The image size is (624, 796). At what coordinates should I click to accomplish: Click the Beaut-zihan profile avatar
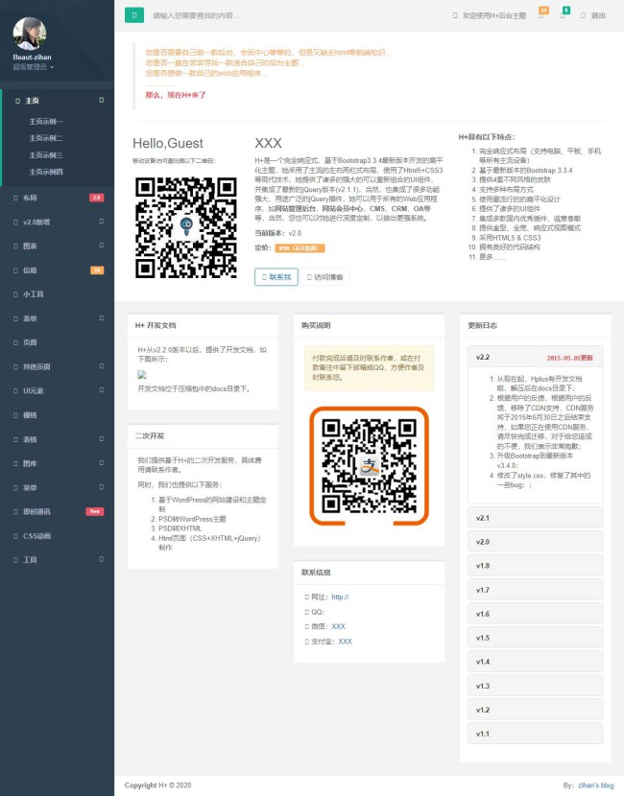(30, 34)
